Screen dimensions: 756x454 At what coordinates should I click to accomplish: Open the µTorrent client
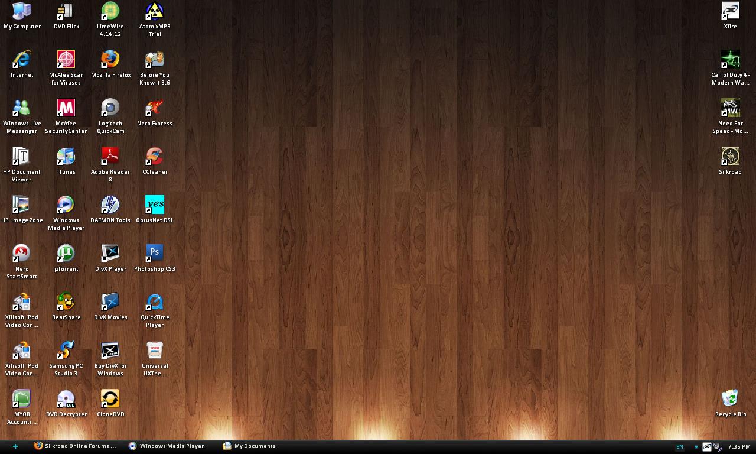[66, 252]
